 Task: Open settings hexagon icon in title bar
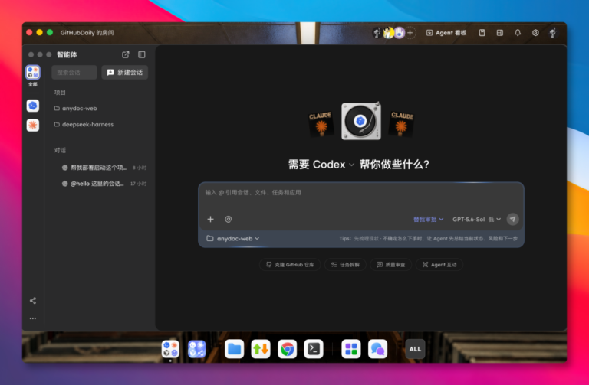point(535,33)
